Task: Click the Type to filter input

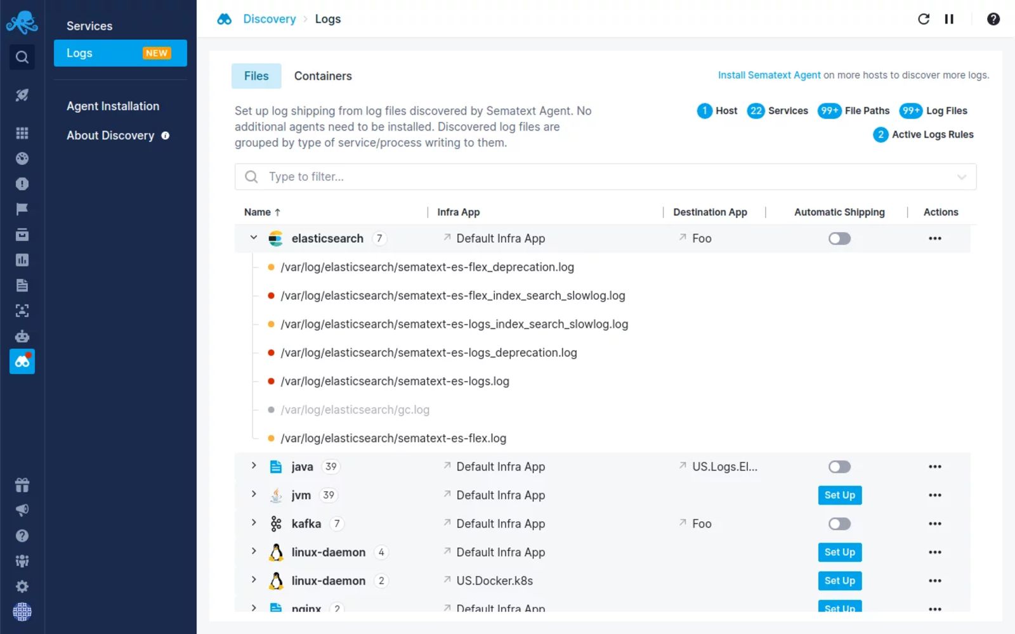Action: (605, 177)
